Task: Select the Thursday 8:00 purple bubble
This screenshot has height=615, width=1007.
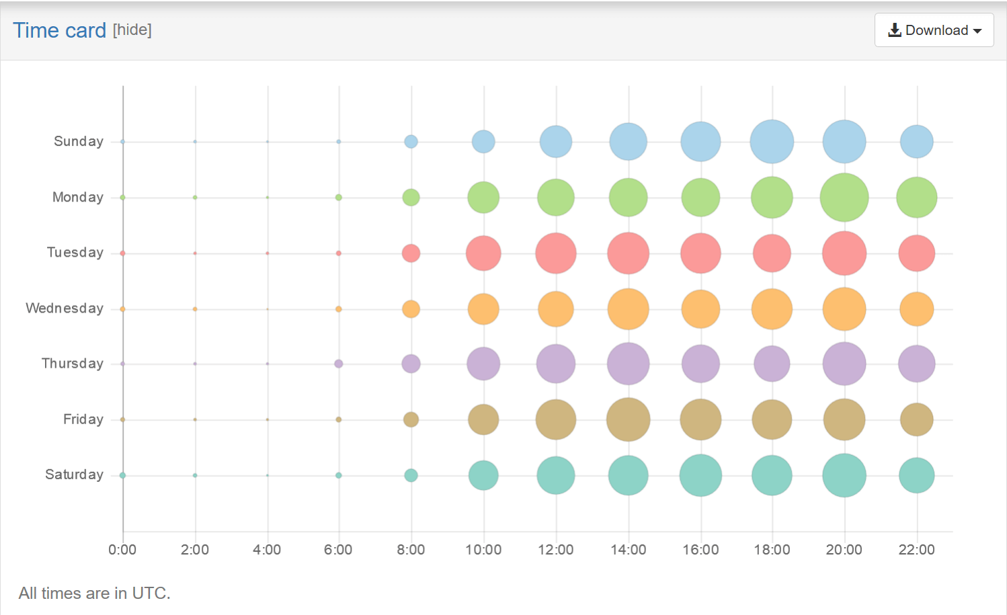Action: tap(411, 364)
